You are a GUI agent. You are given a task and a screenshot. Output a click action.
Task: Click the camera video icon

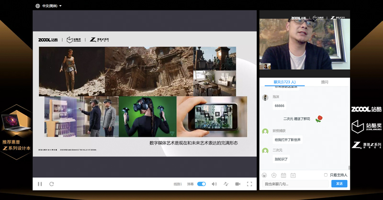tap(237, 184)
